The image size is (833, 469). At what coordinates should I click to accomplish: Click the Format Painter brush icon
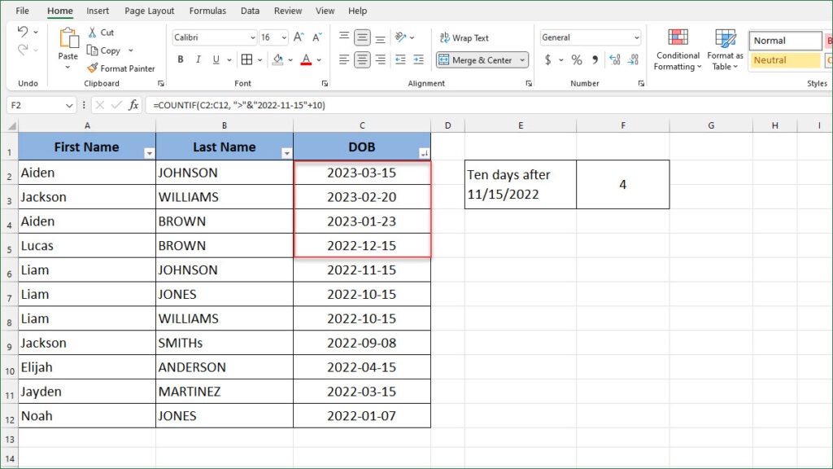click(x=93, y=68)
